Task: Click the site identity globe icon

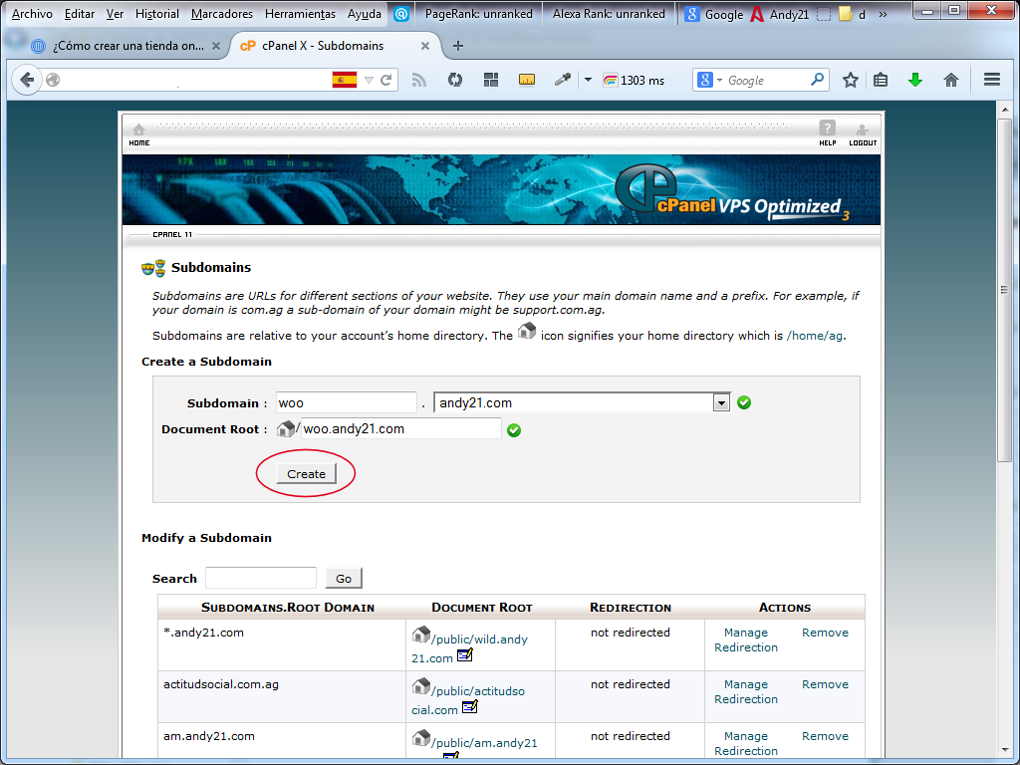Action: point(54,80)
